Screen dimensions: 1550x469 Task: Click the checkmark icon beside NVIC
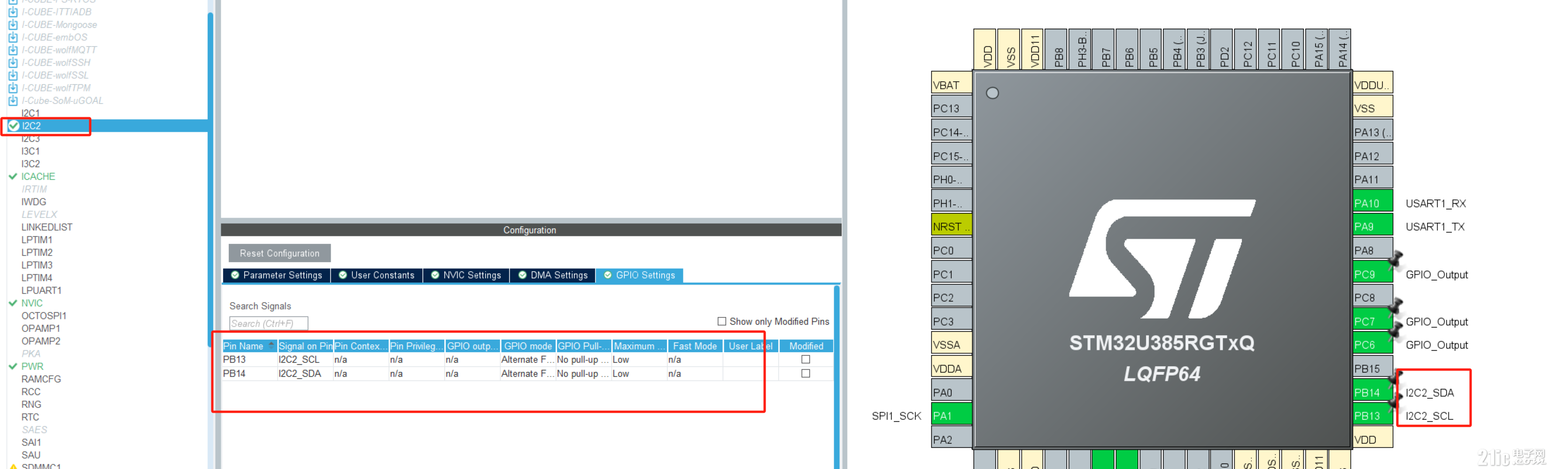click(x=13, y=303)
